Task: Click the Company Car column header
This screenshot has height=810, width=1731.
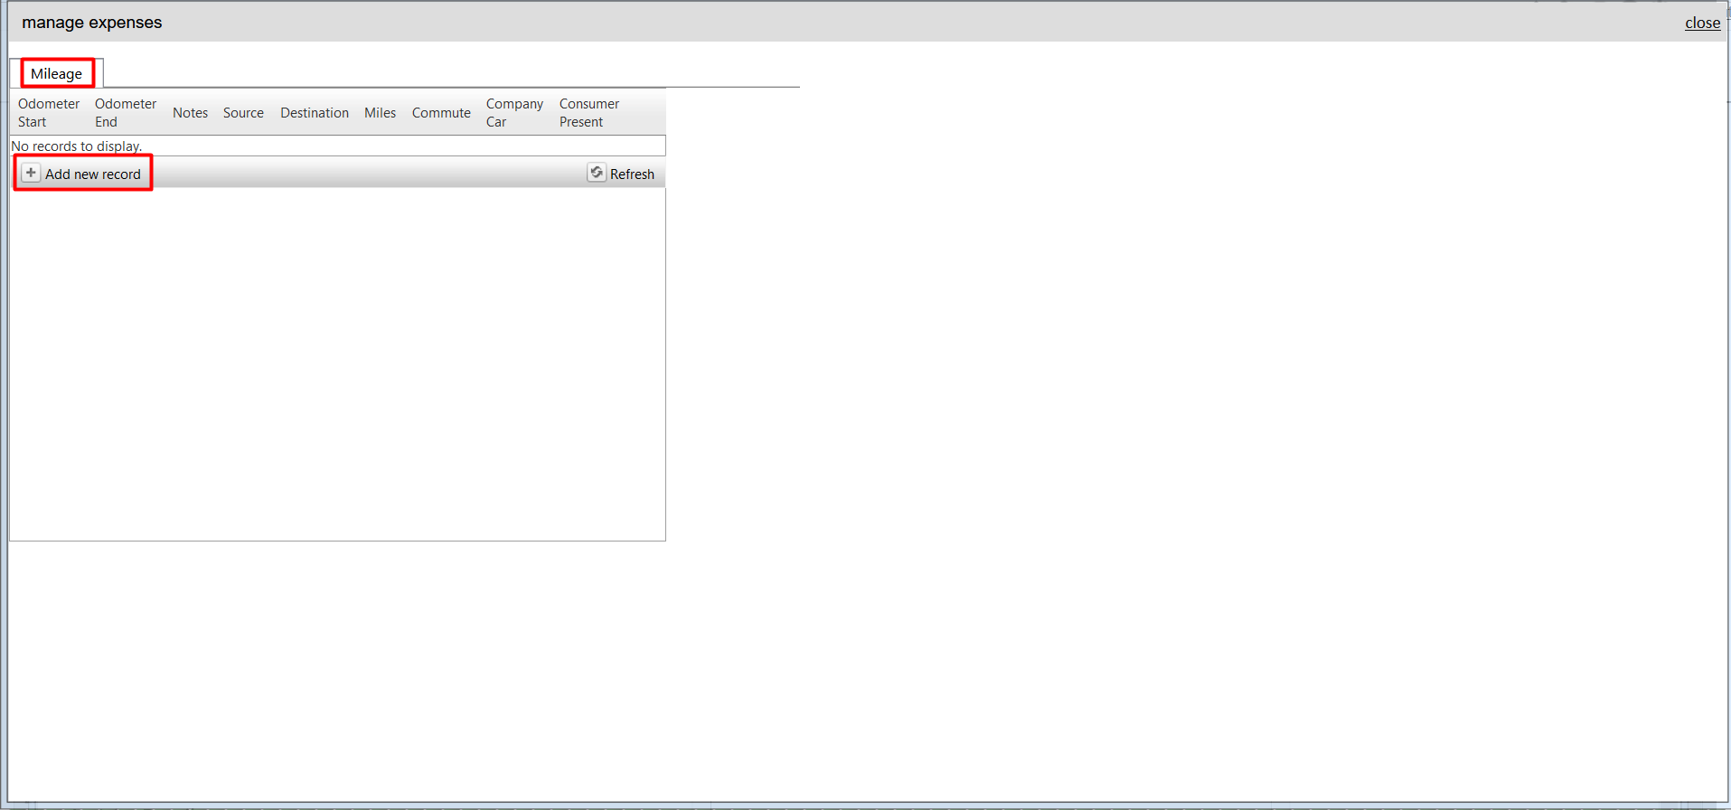Action: tap(515, 113)
